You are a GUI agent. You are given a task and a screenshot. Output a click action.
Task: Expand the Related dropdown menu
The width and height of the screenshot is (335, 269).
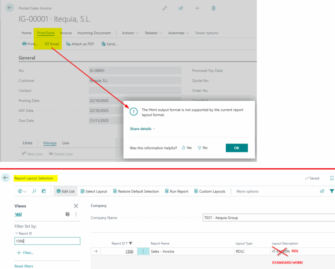[x=153, y=33]
